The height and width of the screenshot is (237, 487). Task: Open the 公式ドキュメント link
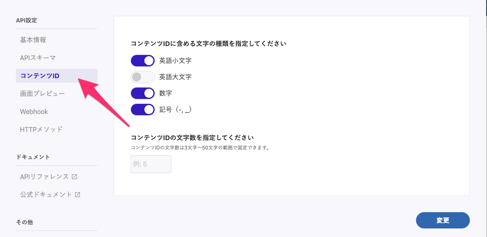[46, 195]
